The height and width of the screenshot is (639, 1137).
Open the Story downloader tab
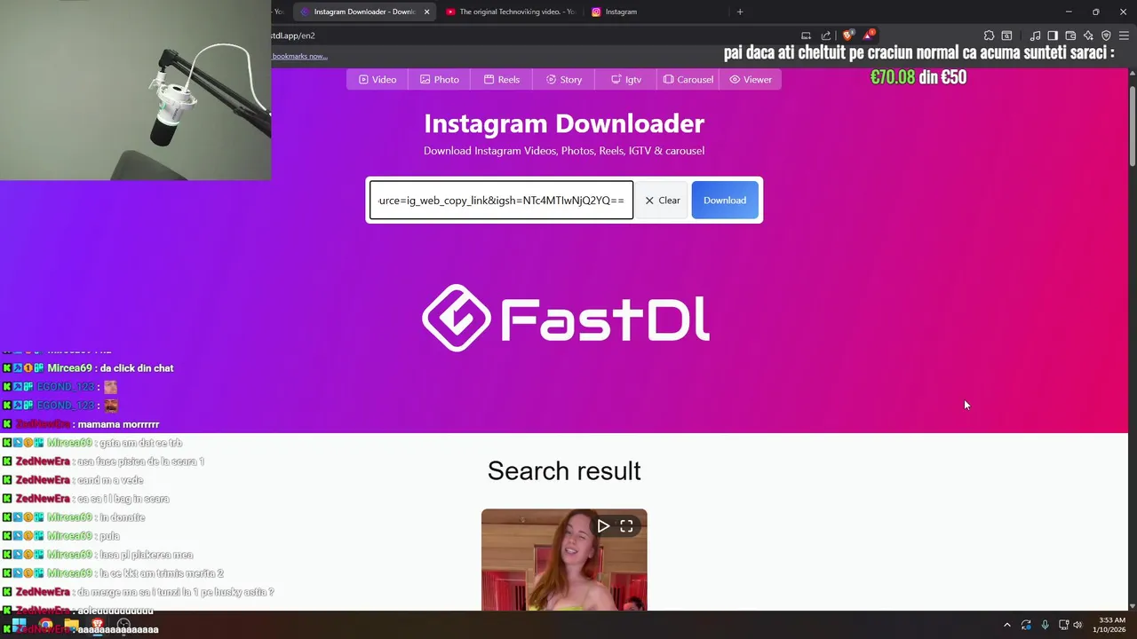tap(564, 80)
